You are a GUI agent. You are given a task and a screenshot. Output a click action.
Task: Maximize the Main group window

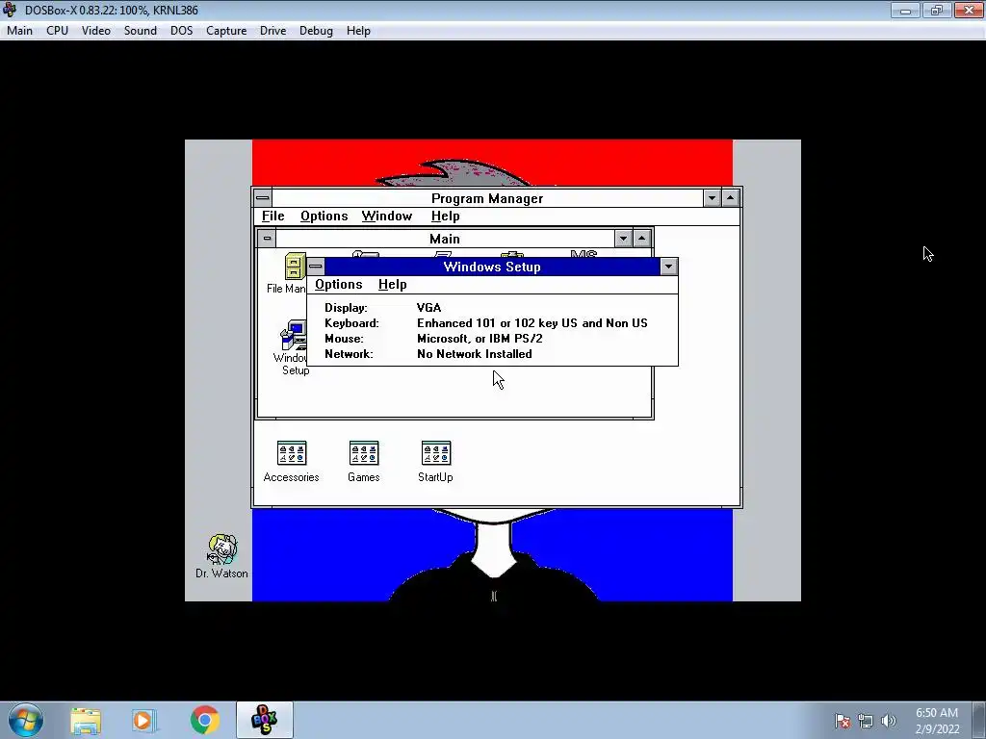(641, 239)
